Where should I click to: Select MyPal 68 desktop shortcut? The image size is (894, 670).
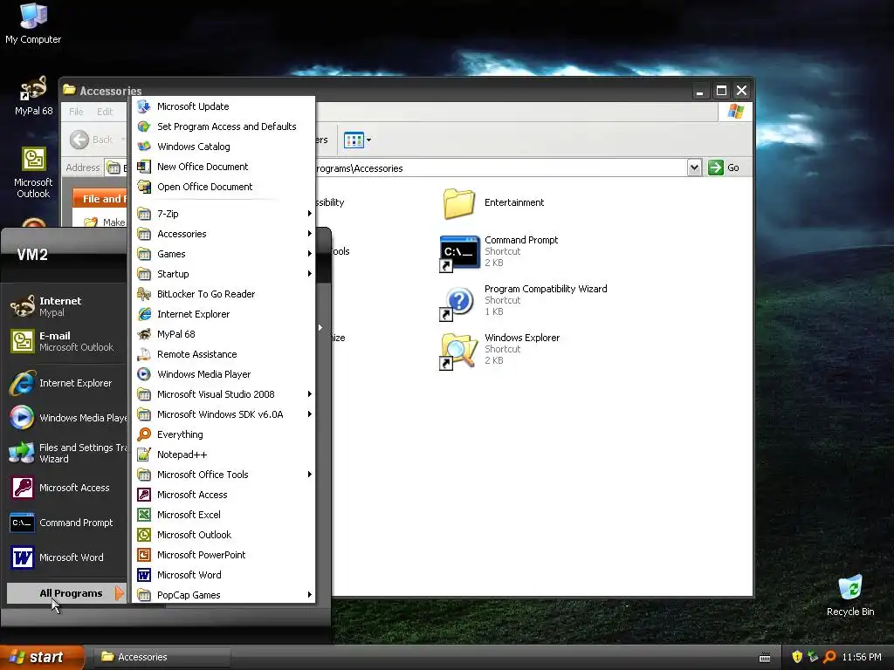33,96
